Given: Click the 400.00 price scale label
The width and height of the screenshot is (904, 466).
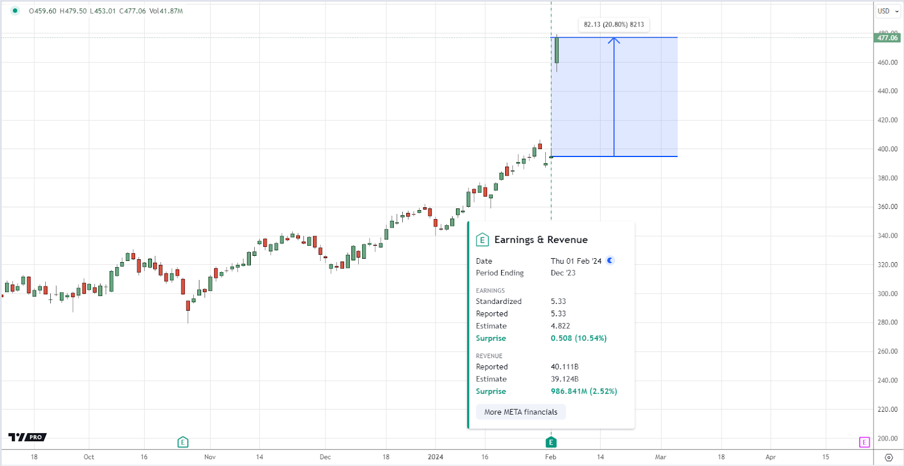Looking at the screenshot, I should point(888,149).
